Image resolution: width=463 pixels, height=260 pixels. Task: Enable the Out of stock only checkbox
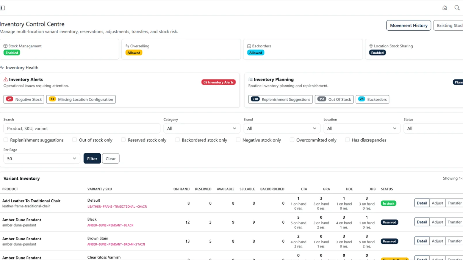click(74, 140)
